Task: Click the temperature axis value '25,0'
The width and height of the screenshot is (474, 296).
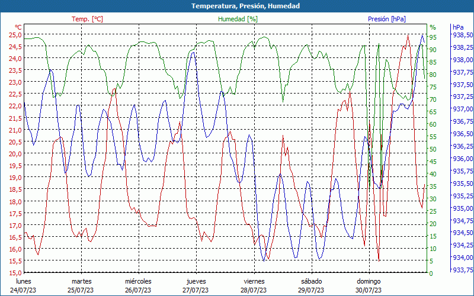Action: (15, 35)
